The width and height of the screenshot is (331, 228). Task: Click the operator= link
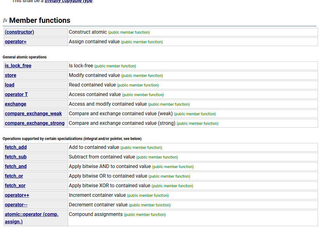(x=15, y=42)
